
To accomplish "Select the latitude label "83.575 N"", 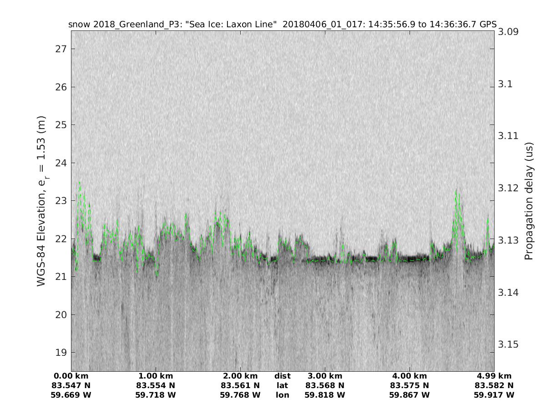I will point(409,385).
